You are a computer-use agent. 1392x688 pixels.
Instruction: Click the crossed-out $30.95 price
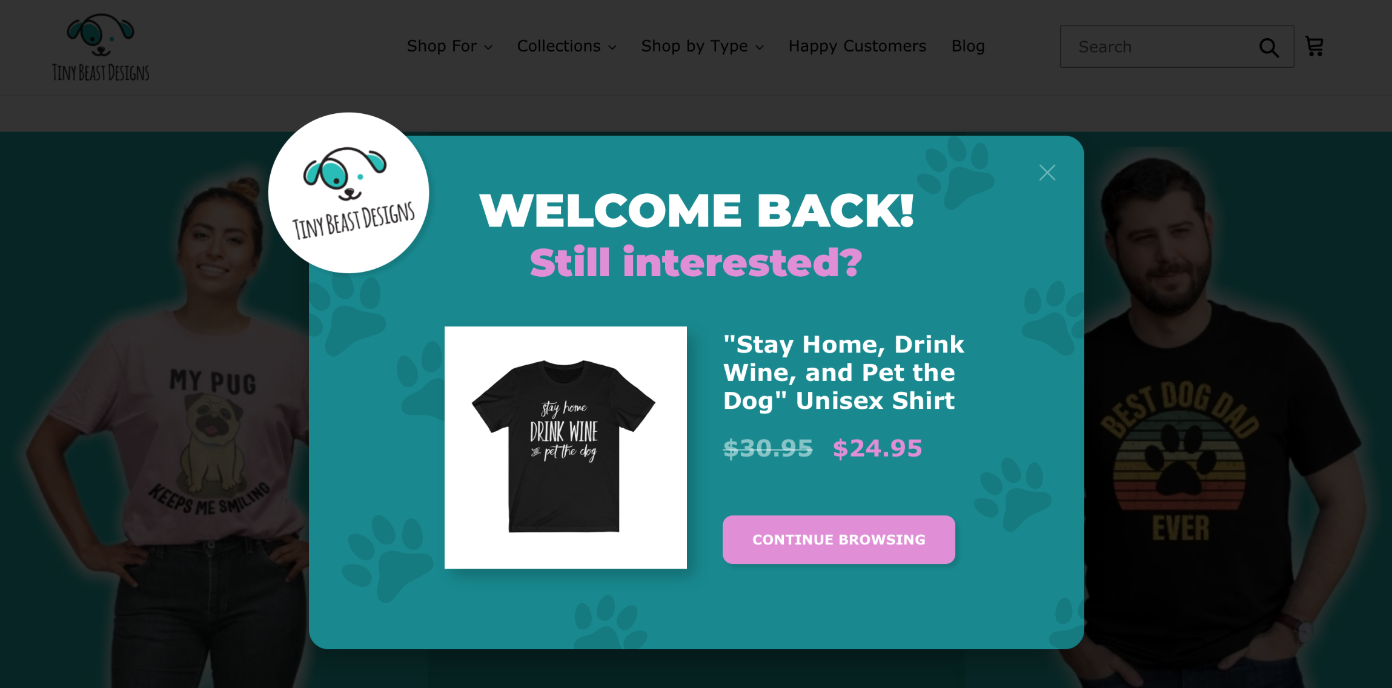coord(768,449)
